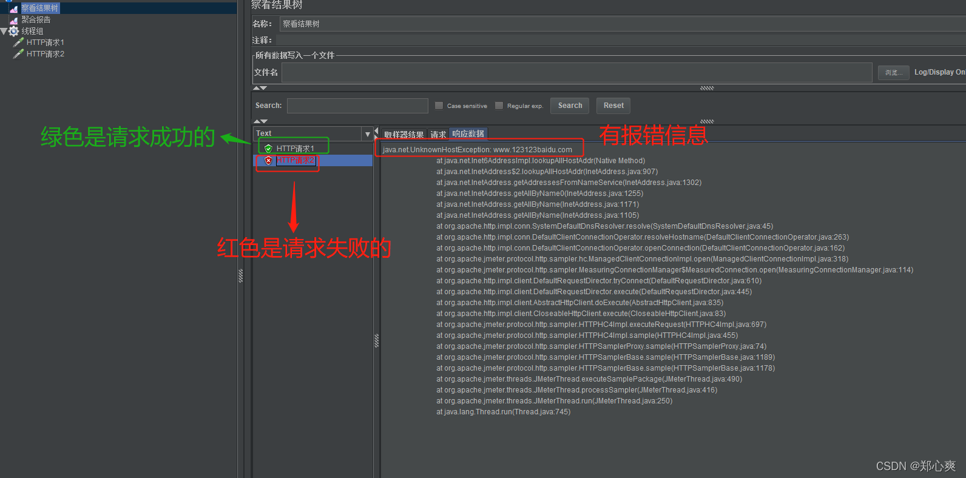The height and width of the screenshot is (478, 966).
Task: Open the Text renderer dropdown
Action: [367, 133]
